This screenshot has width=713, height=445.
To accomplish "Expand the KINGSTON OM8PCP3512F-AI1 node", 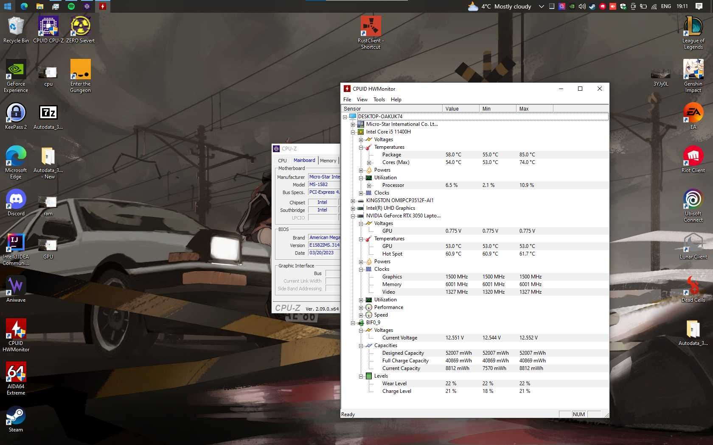I will point(353,201).
